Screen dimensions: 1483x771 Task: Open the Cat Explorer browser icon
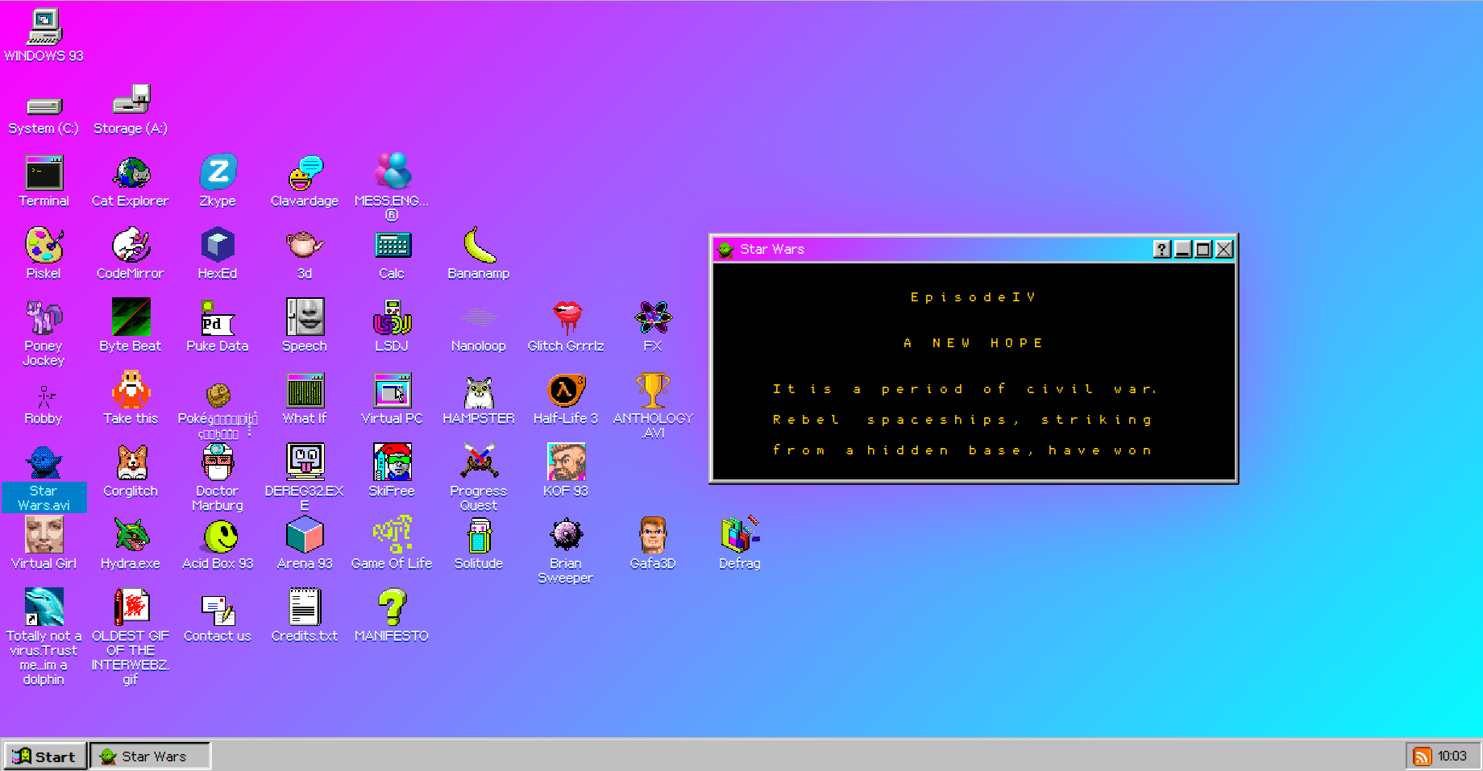point(131,174)
